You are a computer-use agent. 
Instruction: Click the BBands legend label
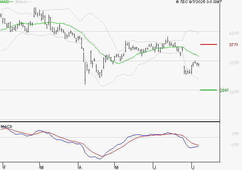(x=22, y=2)
